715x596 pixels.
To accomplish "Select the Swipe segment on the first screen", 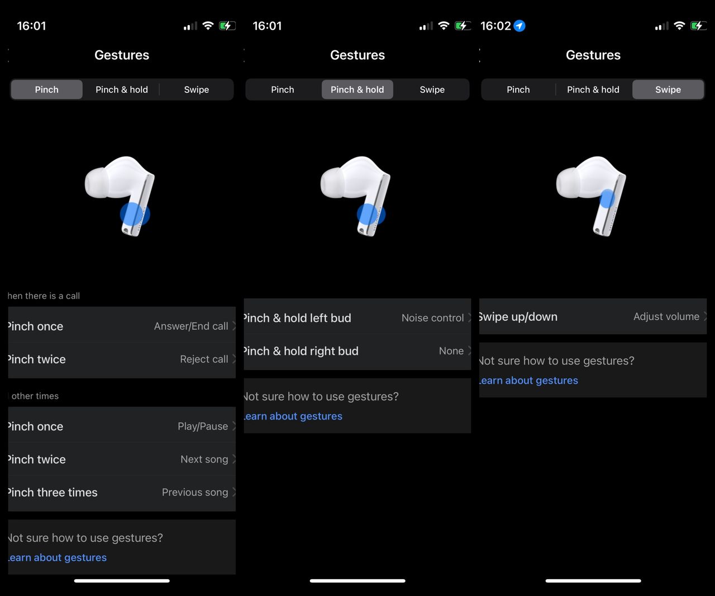I will 196,89.
